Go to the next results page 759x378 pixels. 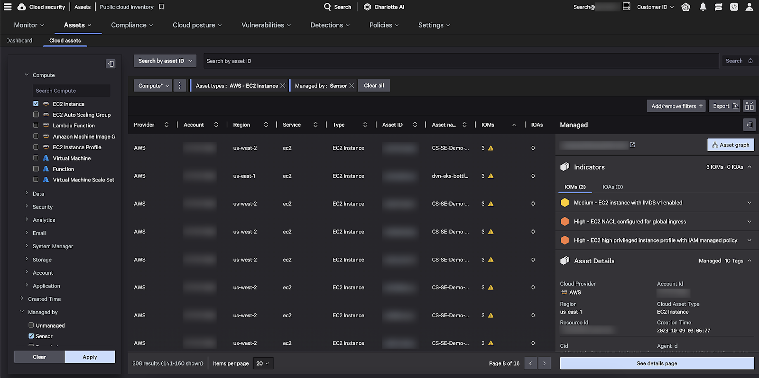click(x=545, y=363)
